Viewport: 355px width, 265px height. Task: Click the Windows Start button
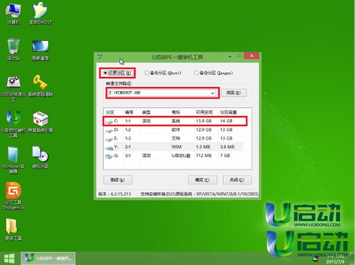click(9, 258)
